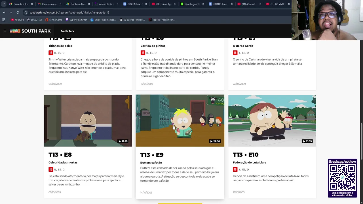Click the T13 • E9 heading
Screen dimensions: 363x204
coord(152,155)
